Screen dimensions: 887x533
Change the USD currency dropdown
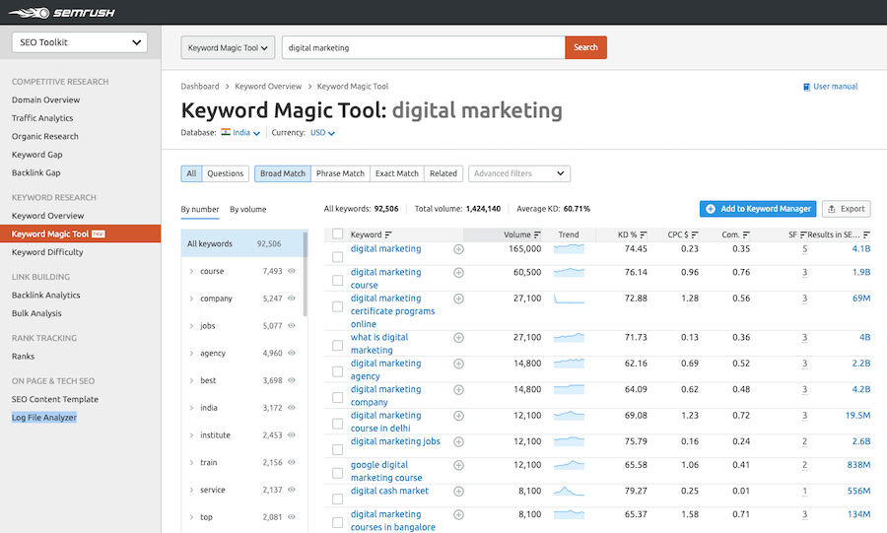tap(322, 133)
